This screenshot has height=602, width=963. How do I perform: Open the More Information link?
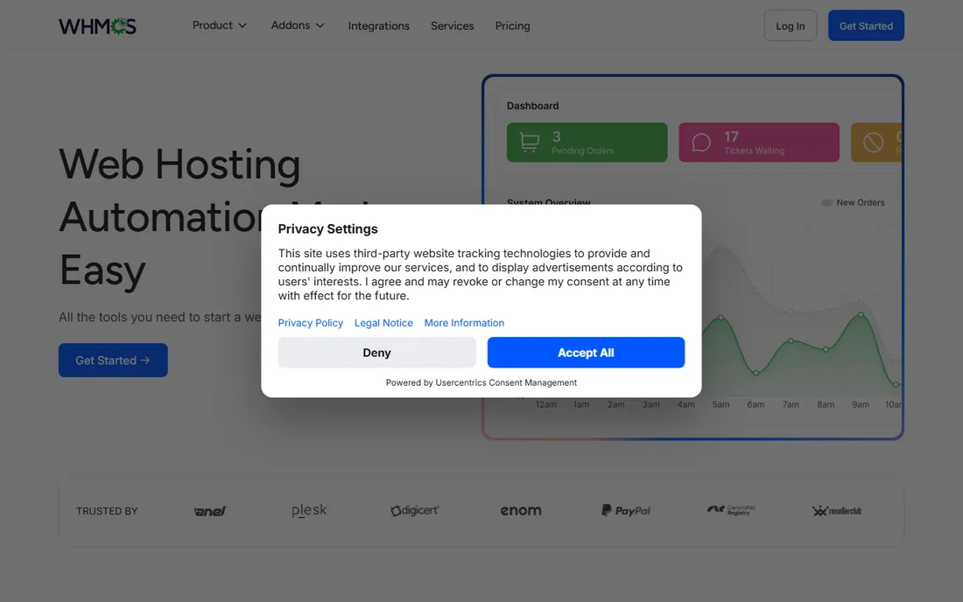pyautogui.click(x=464, y=323)
